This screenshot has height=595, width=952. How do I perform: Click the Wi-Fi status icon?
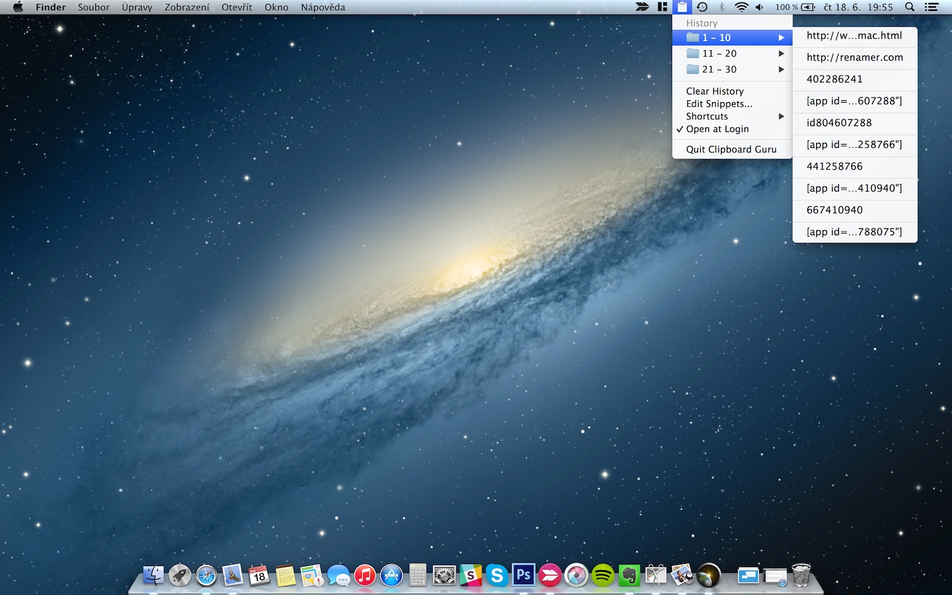click(x=741, y=7)
